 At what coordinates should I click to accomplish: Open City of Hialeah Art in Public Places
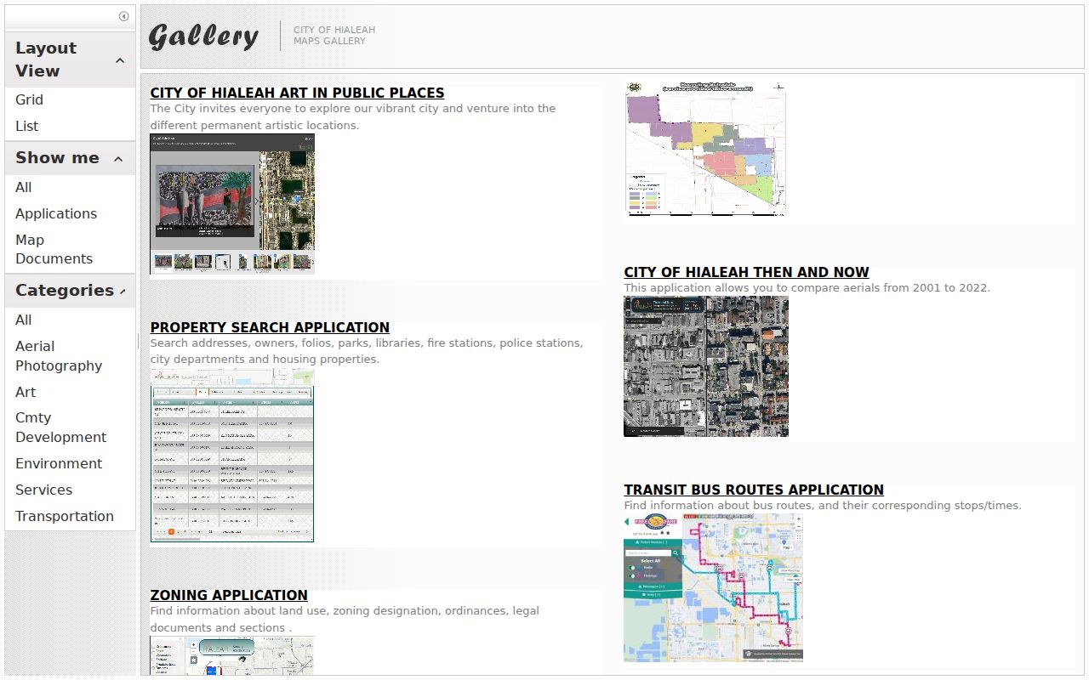(297, 93)
